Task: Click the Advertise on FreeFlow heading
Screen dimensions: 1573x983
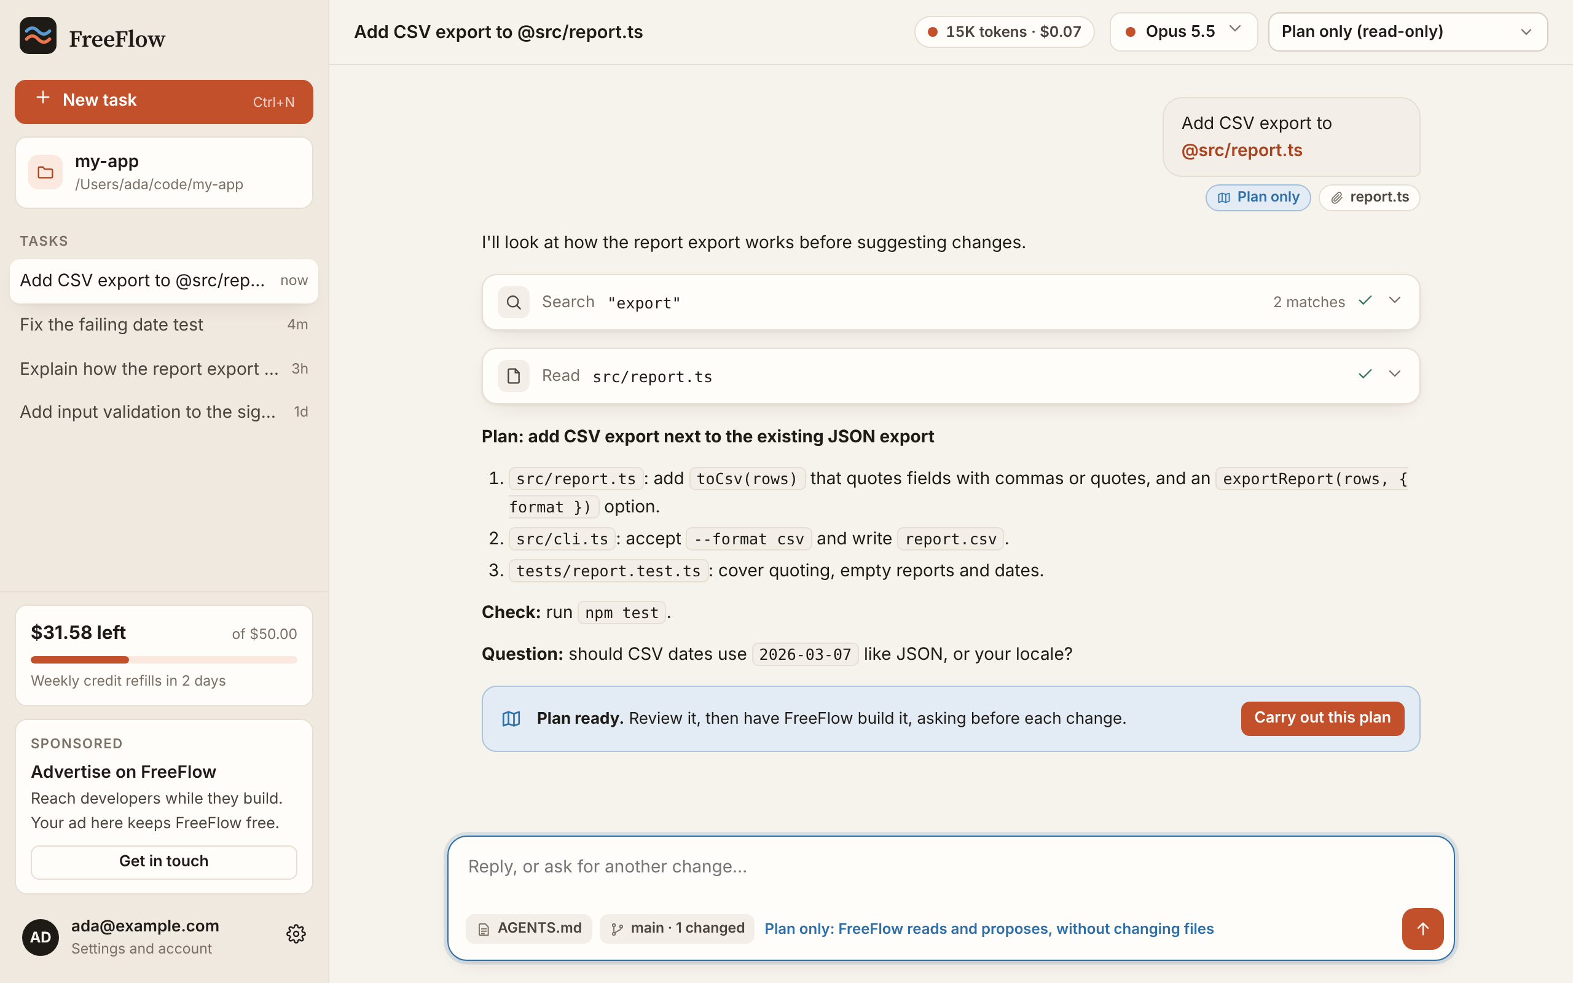Action: tap(124, 772)
